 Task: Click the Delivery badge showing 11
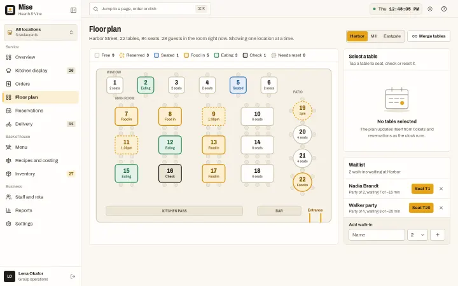[71, 124]
